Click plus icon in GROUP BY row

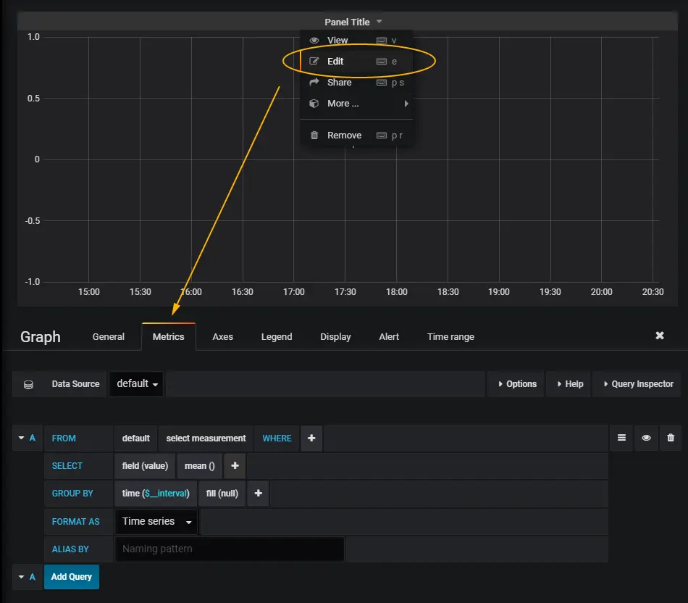pos(258,494)
